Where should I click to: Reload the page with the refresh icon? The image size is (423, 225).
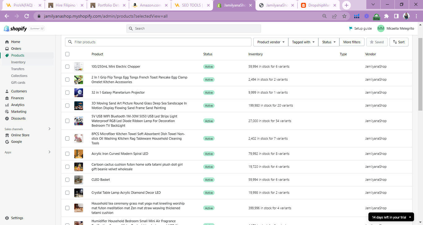pyautogui.click(x=27, y=16)
